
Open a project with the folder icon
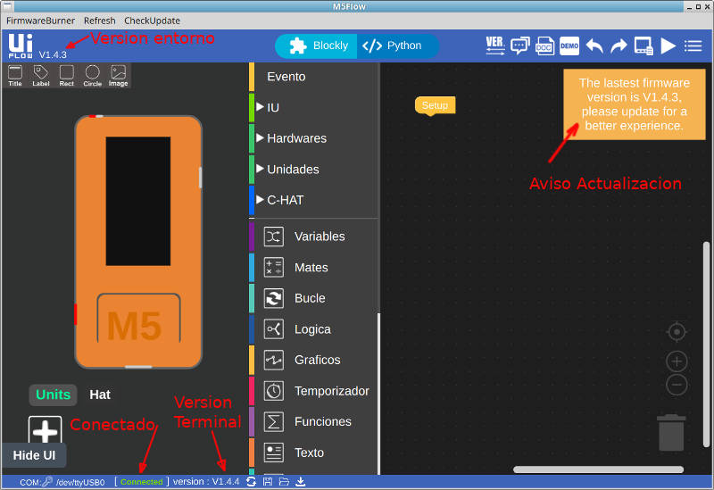pos(284,482)
